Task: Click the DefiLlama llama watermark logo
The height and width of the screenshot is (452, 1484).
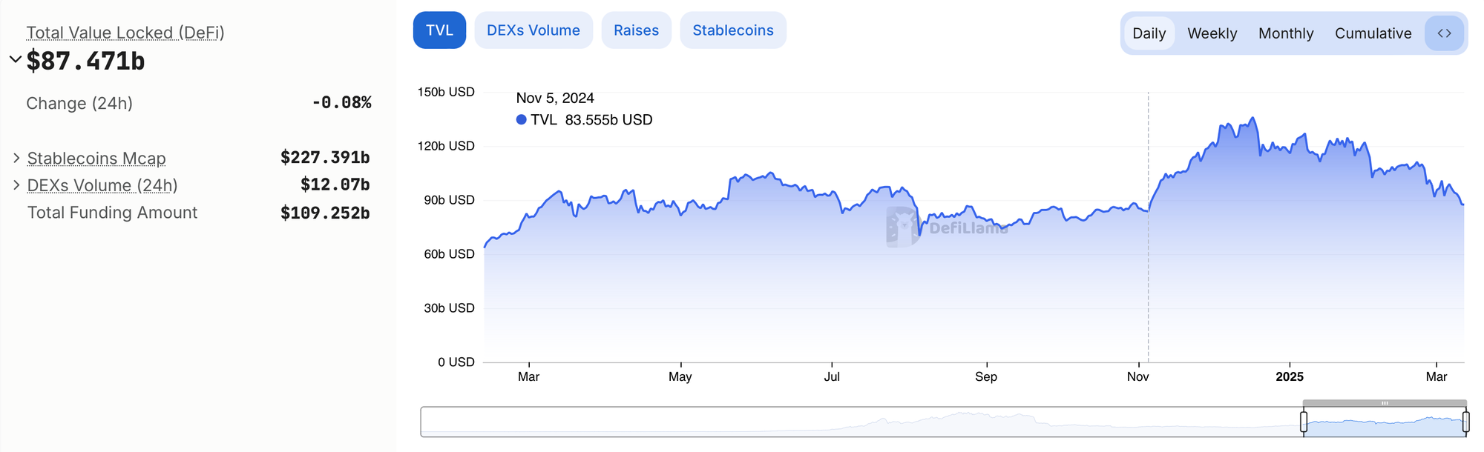Action: pyautogui.click(x=902, y=227)
